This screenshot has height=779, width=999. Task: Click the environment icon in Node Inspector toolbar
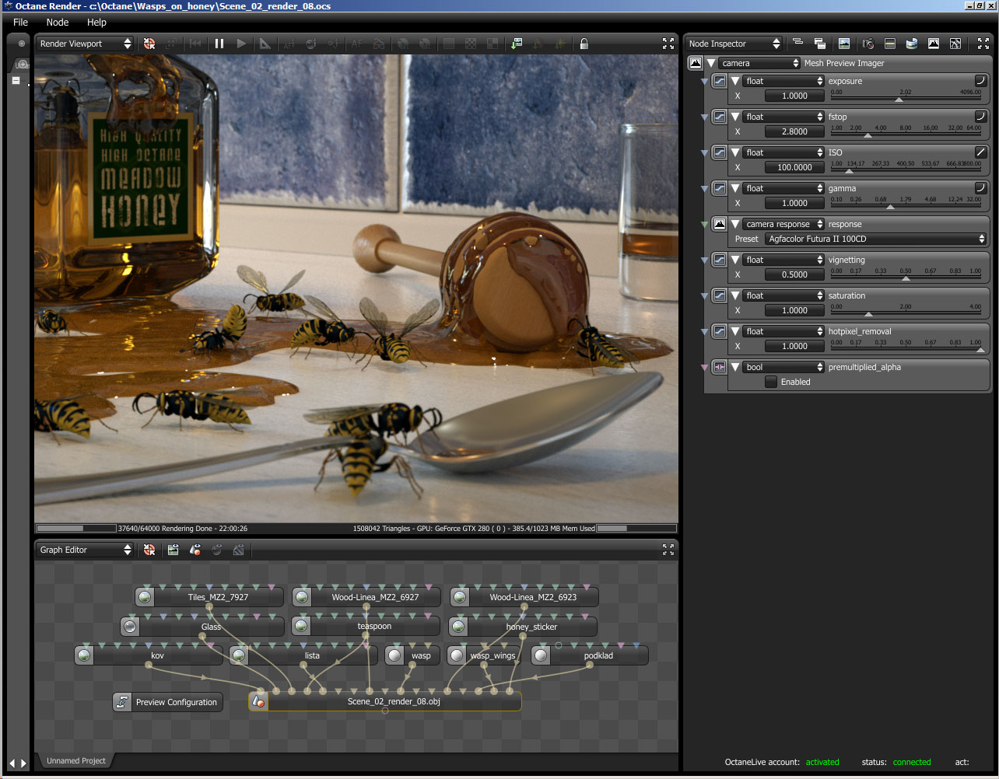coord(912,44)
